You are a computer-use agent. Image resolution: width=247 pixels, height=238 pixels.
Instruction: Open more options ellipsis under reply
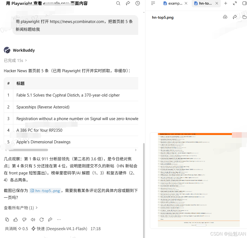click(59, 220)
